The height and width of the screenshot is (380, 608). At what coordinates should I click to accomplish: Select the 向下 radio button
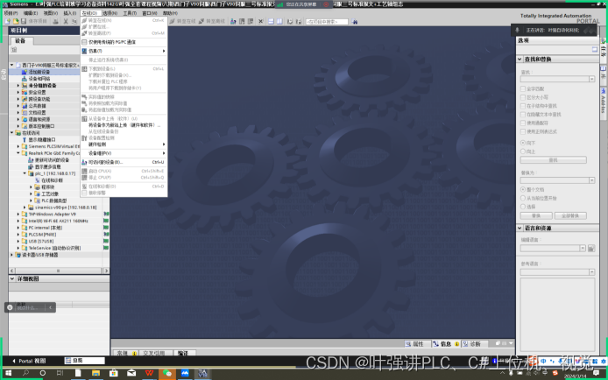pyautogui.click(x=523, y=143)
